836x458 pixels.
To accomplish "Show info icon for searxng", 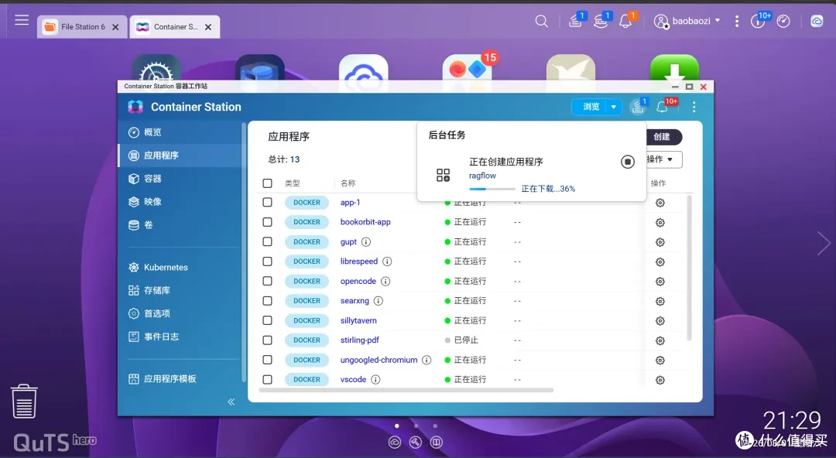I will [x=378, y=301].
